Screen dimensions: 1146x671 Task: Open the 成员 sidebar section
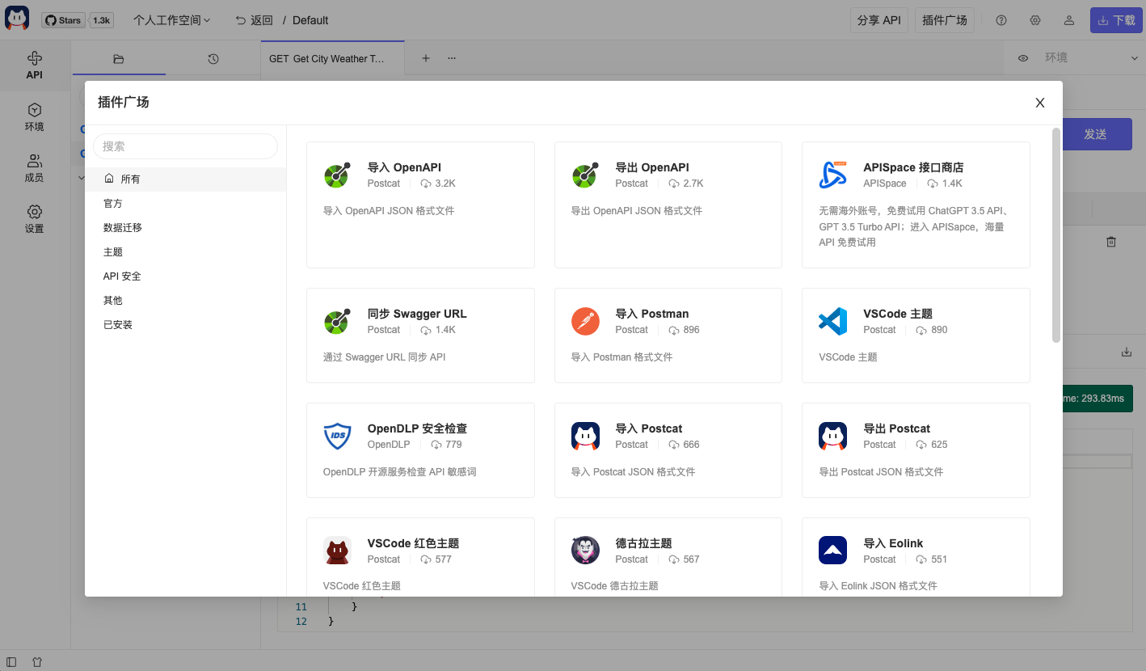34,168
